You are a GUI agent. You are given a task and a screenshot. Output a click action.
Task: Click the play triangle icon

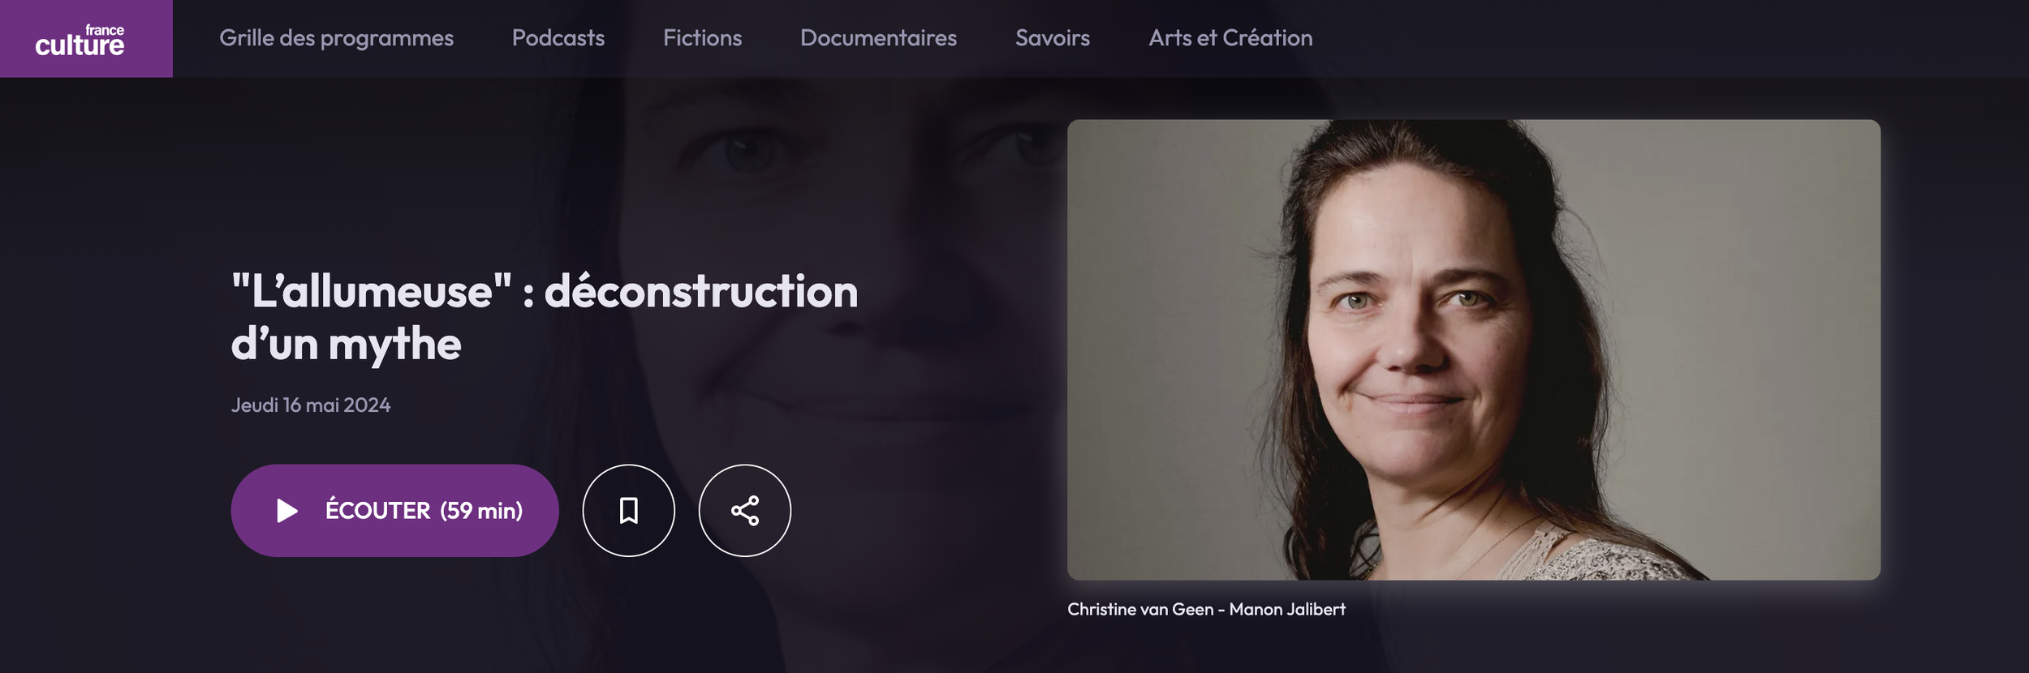coord(286,511)
